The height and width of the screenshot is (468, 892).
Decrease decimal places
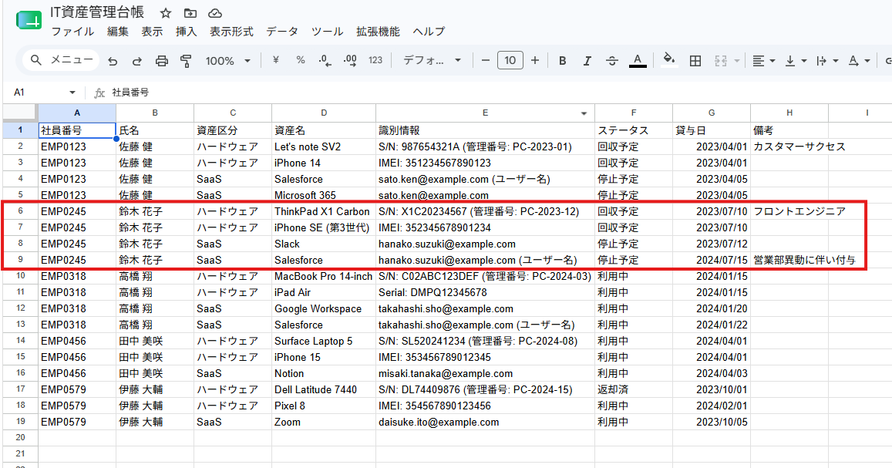(x=325, y=60)
